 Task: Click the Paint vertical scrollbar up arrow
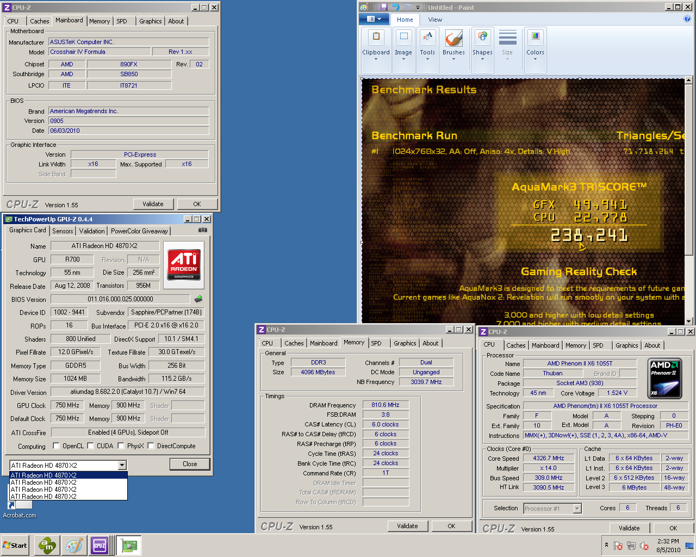coord(689,81)
